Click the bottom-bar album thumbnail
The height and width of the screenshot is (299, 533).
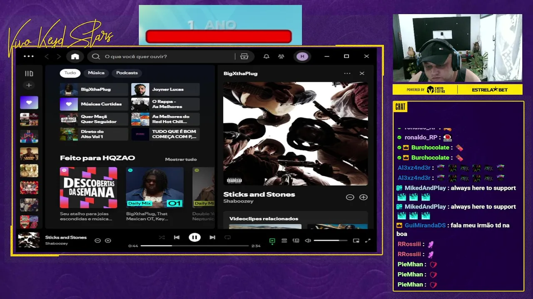29,240
